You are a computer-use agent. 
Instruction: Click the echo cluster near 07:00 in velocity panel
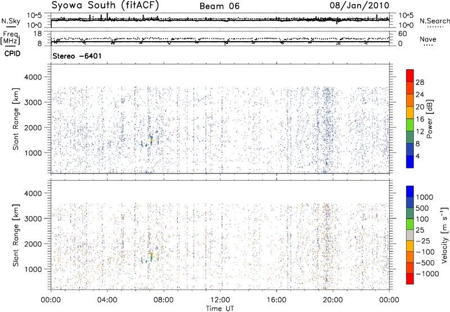151,256
